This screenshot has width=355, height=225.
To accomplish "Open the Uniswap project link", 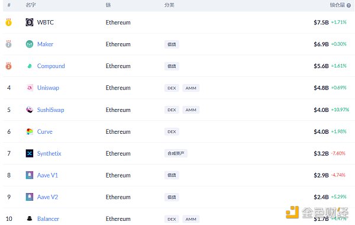I will point(48,88).
